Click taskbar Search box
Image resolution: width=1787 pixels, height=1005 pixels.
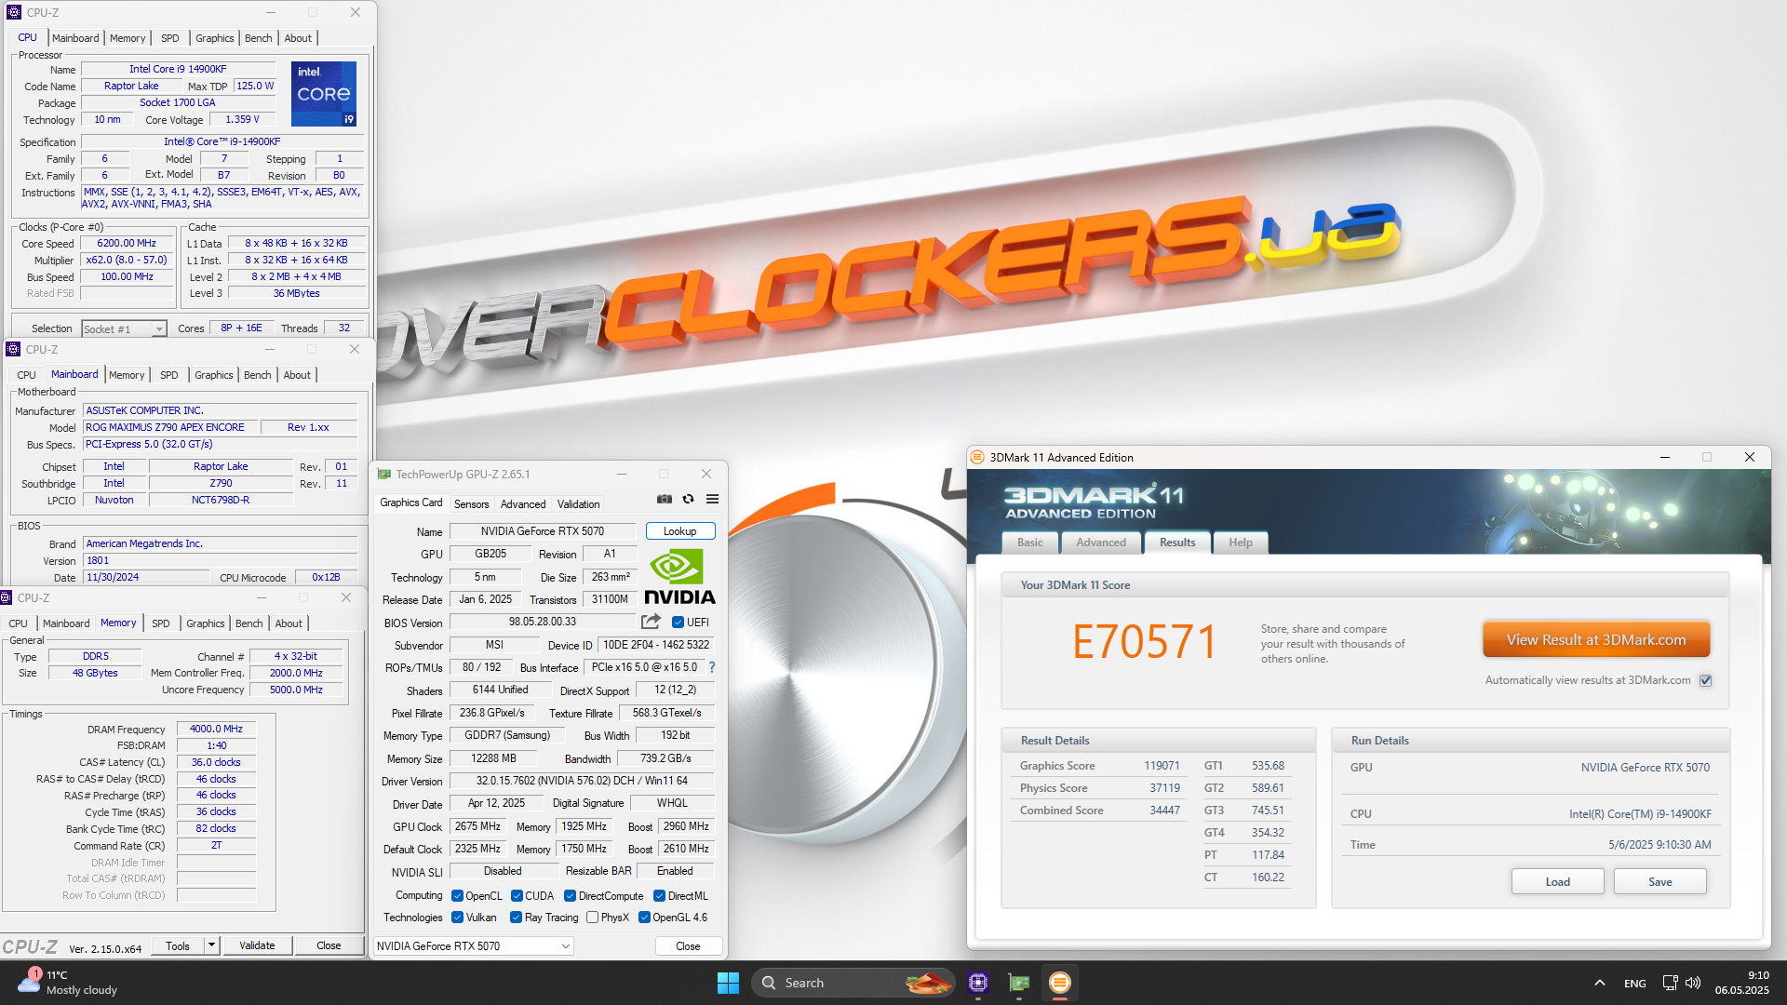[x=853, y=983]
